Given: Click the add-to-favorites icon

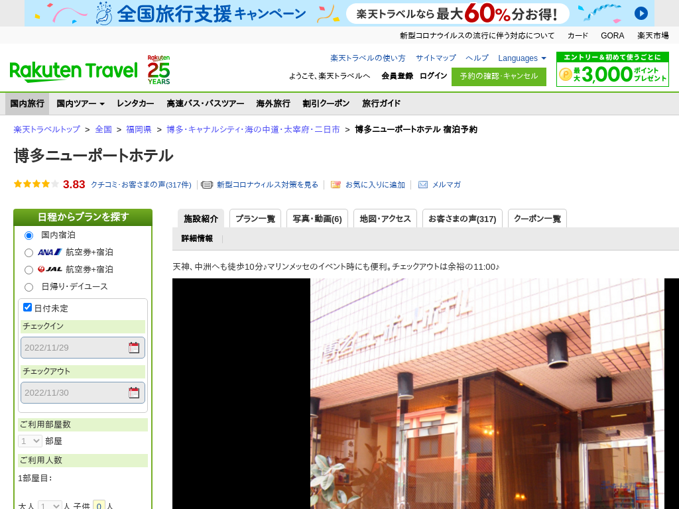Looking at the screenshot, I should click(x=336, y=185).
